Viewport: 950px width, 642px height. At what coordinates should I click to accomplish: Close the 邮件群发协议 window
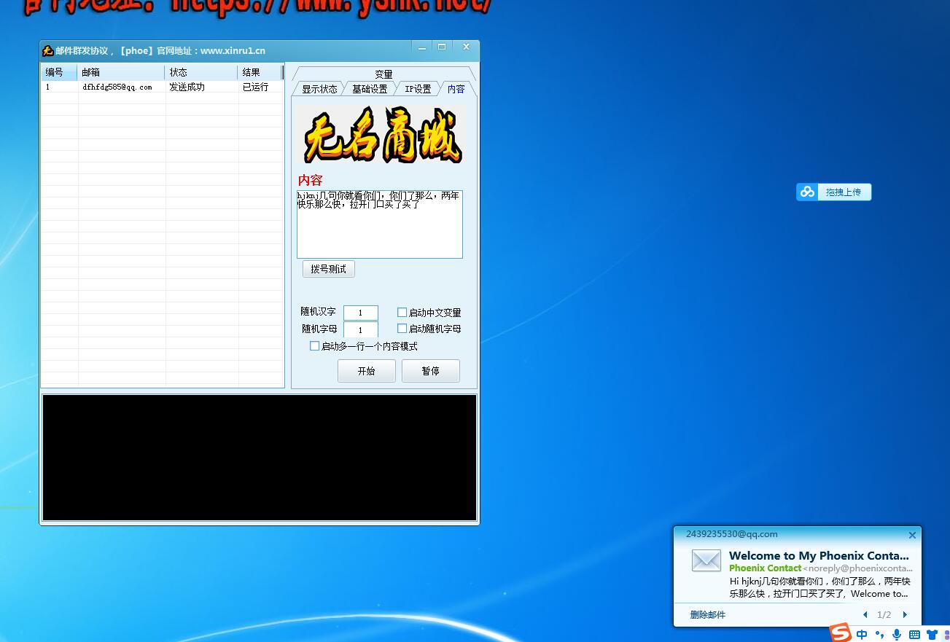pos(466,47)
